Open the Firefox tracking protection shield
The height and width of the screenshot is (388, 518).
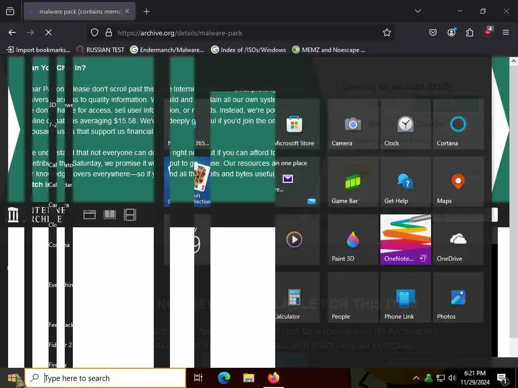(95, 32)
